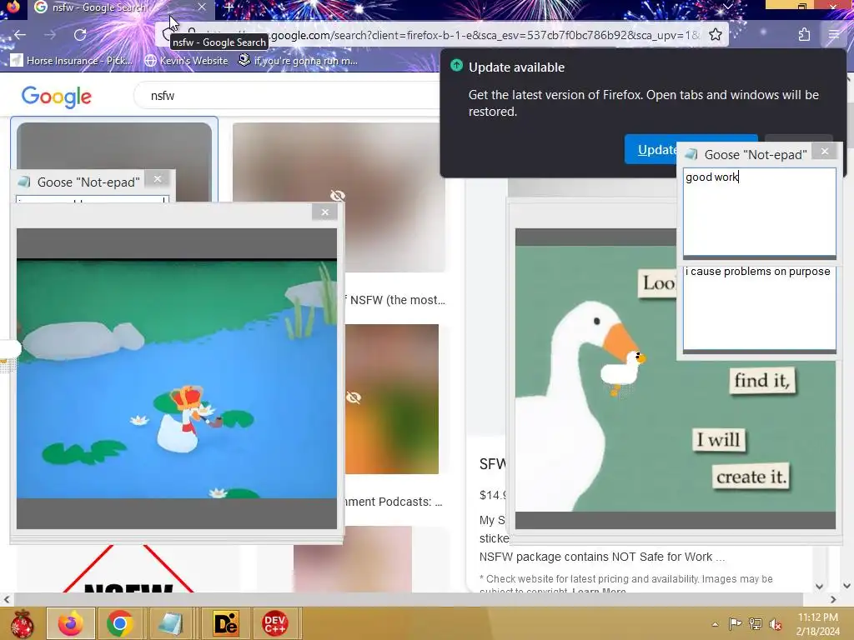854x640 pixels.
Task: Click the URL address bar
Action: coord(442,35)
